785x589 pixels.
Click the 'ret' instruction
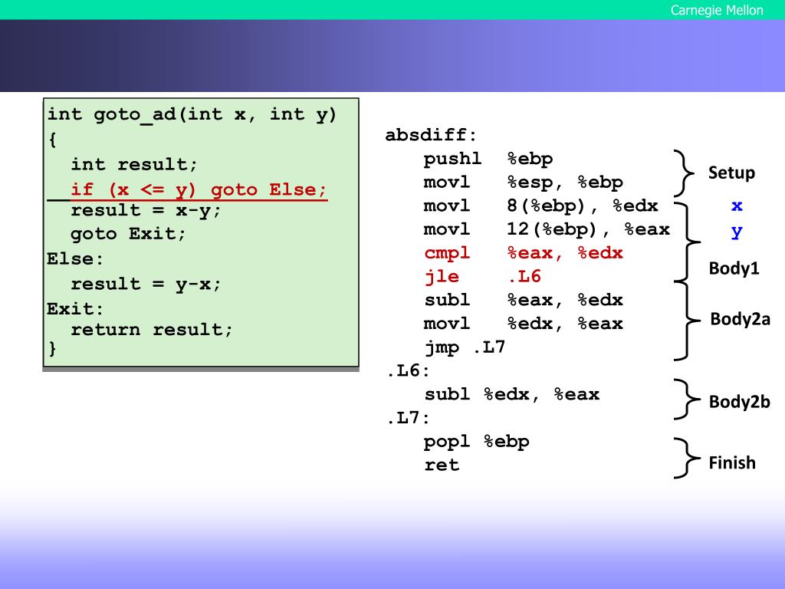(x=442, y=466)
